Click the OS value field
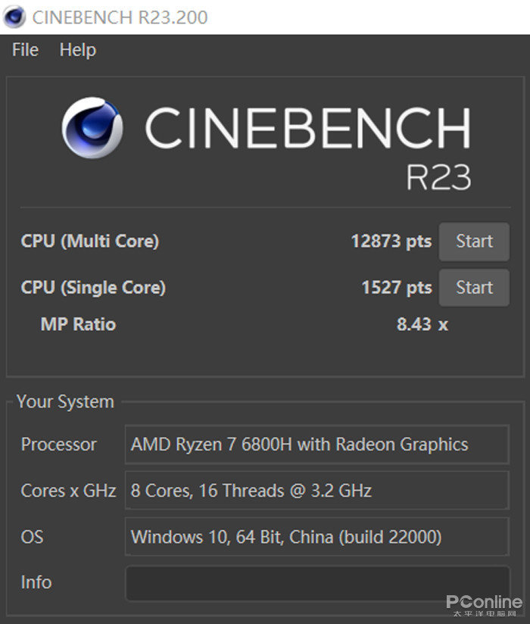 point(316,537)
